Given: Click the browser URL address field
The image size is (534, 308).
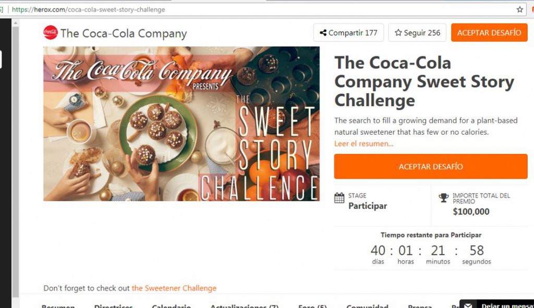Looking at the screenshot, I should point(261,9).
